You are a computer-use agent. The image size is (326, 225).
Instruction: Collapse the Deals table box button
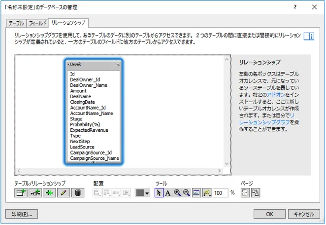coord(118,64)
